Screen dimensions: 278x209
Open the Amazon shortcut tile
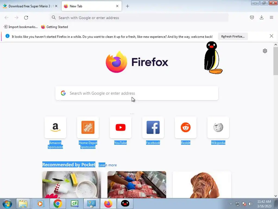tap(55, 127)
